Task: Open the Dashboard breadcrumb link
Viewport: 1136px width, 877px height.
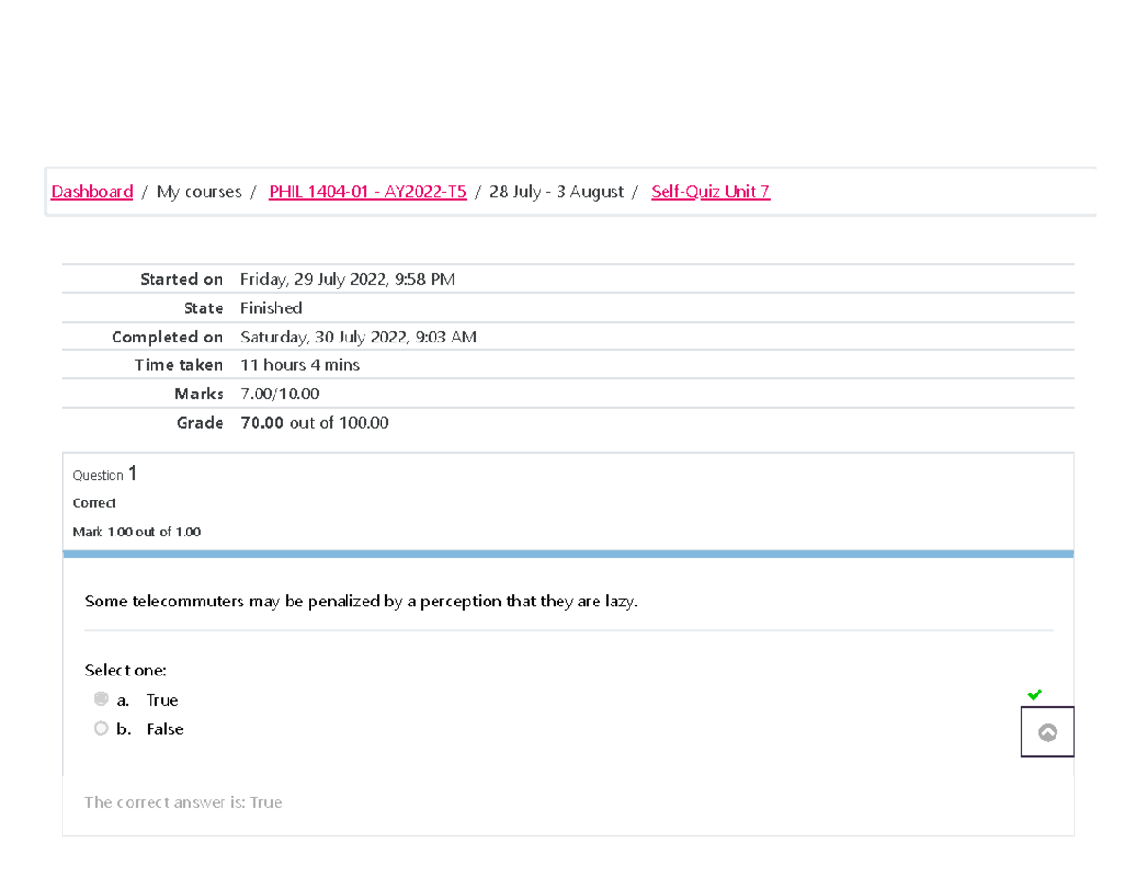Action: pos(92,192)
